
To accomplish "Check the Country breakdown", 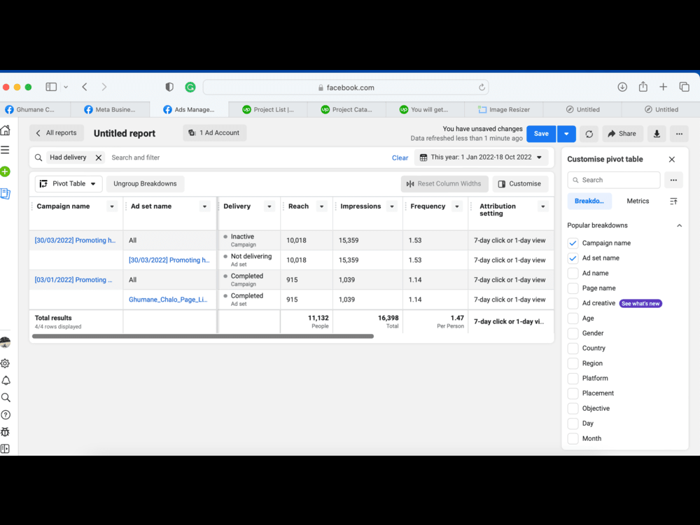I will pyautogui.click(x=573, y=348).
